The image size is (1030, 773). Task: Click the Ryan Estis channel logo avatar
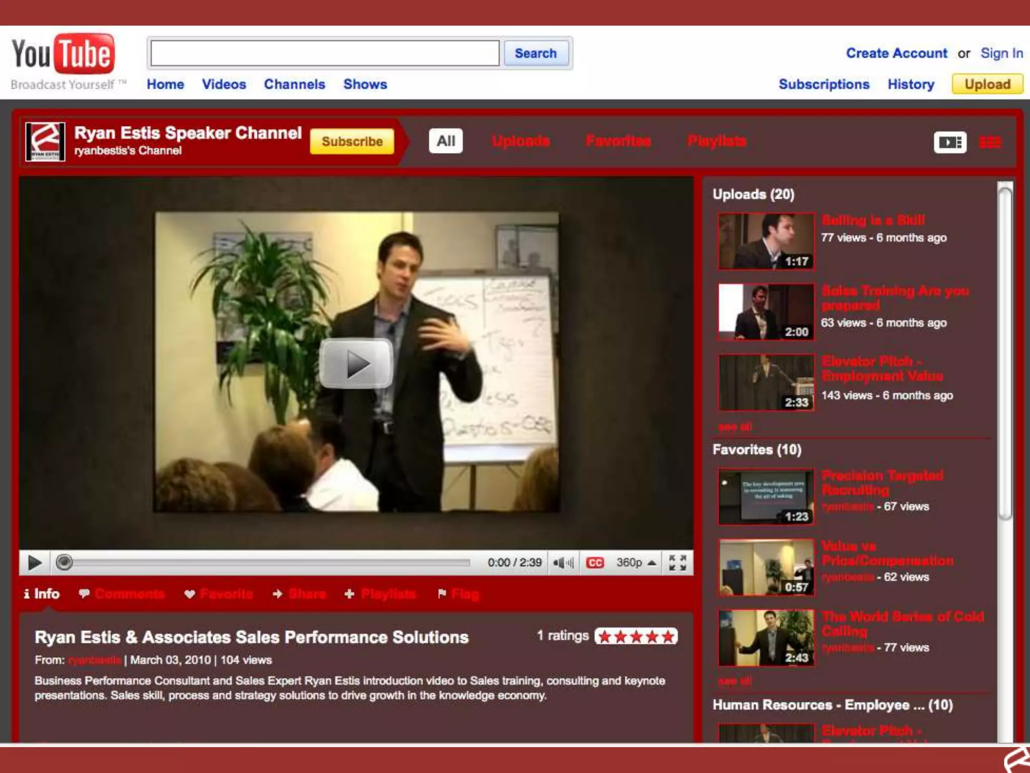pos(45,141)
